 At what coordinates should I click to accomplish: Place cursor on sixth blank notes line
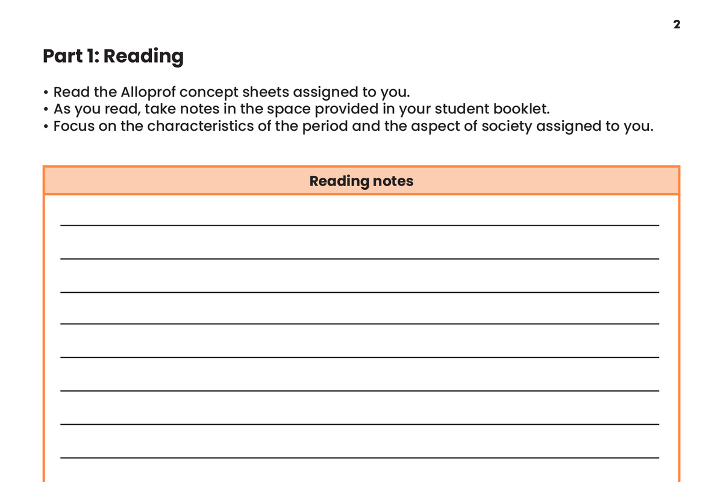(x=360, y=384)
